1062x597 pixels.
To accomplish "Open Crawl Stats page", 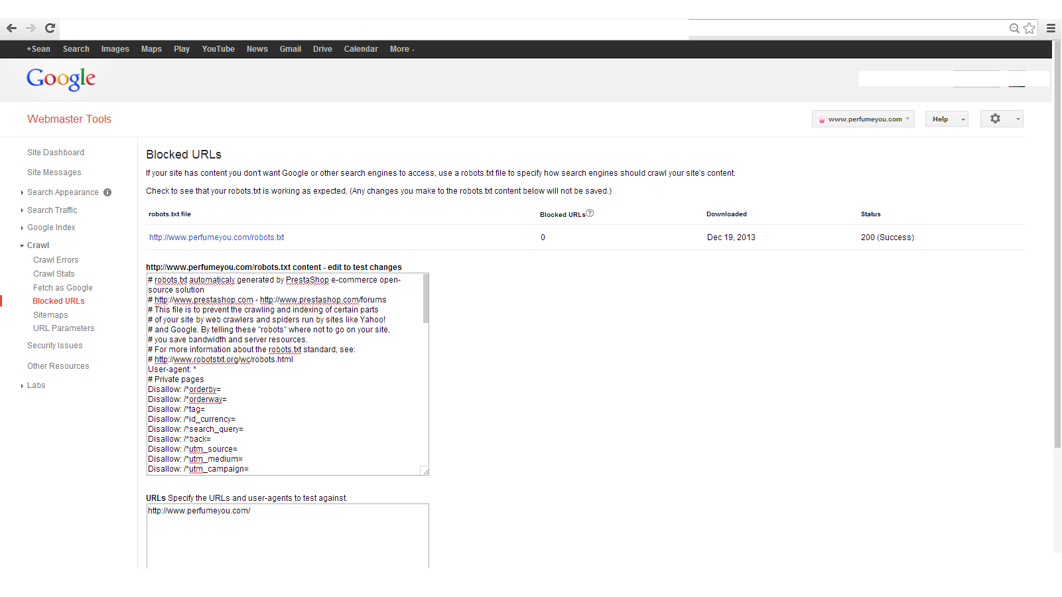I will tap(54, 274).
